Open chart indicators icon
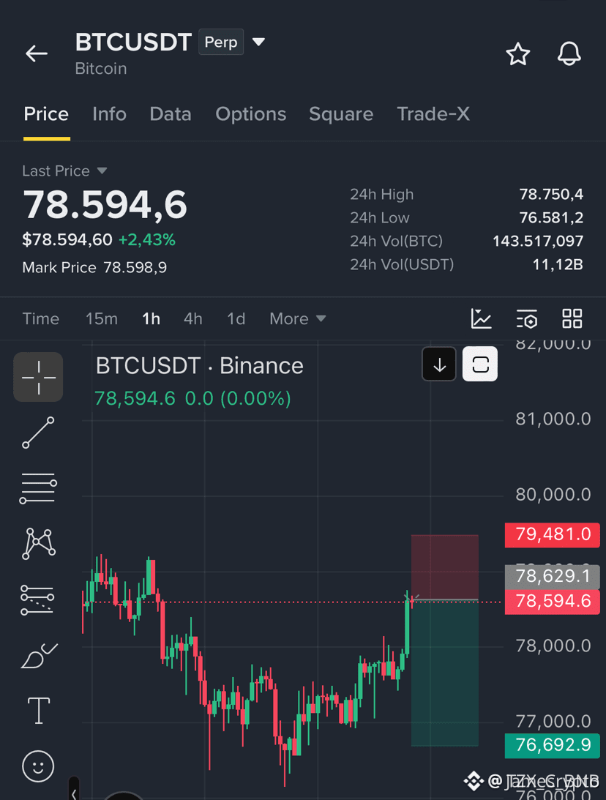Screen dimensions: 606x800 click(481, 319)
